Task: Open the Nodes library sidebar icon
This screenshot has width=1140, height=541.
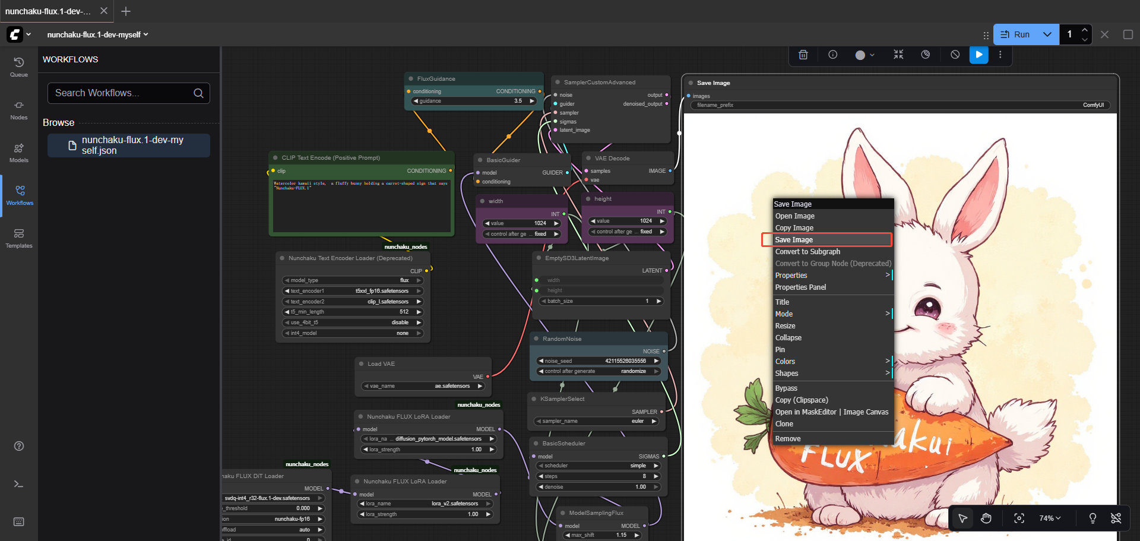Action: (19, 109)
